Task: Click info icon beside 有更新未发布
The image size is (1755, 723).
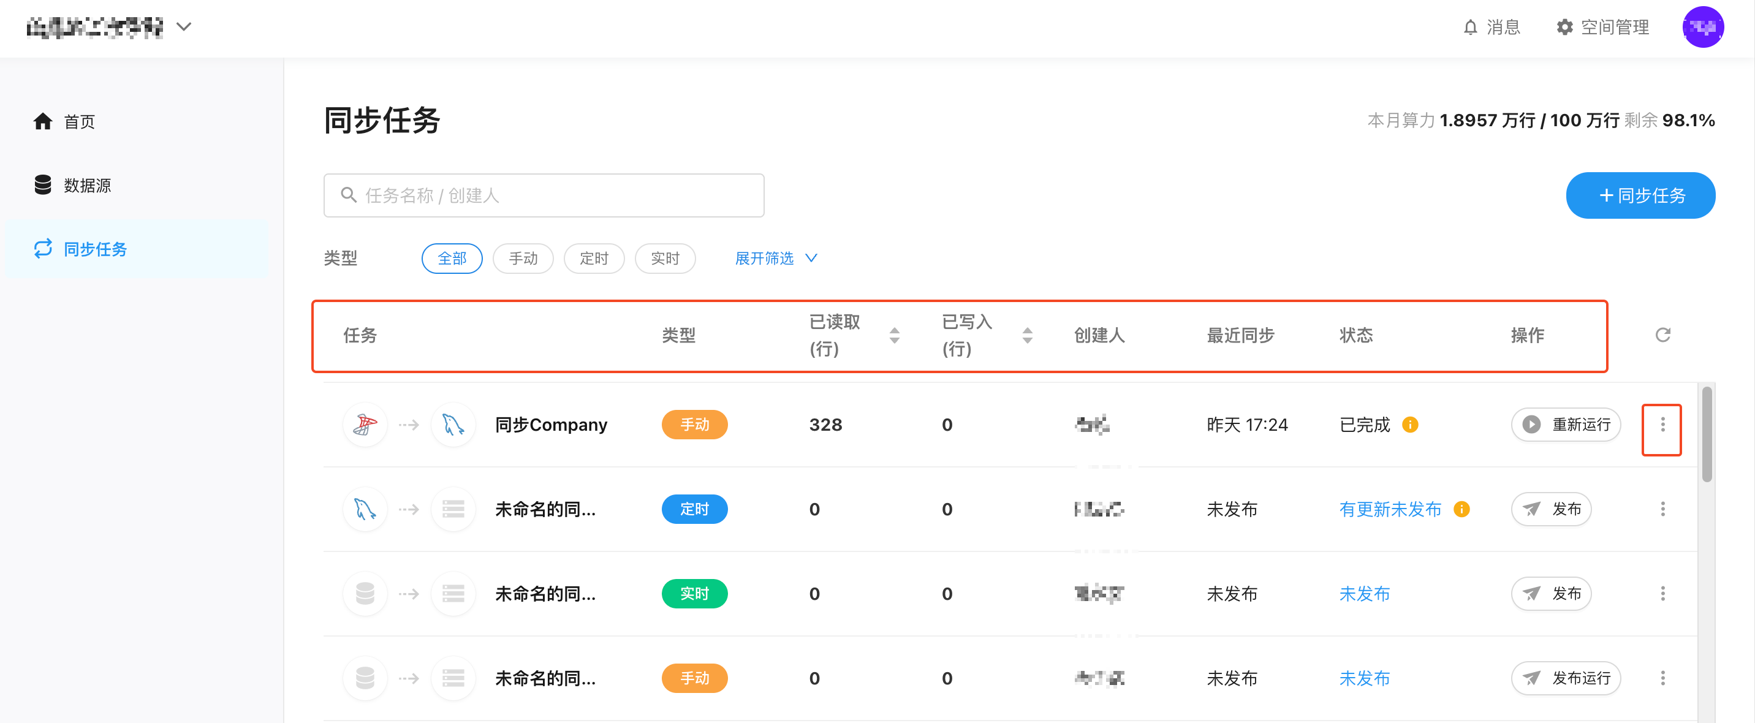Action: (x=1461, y=509)
